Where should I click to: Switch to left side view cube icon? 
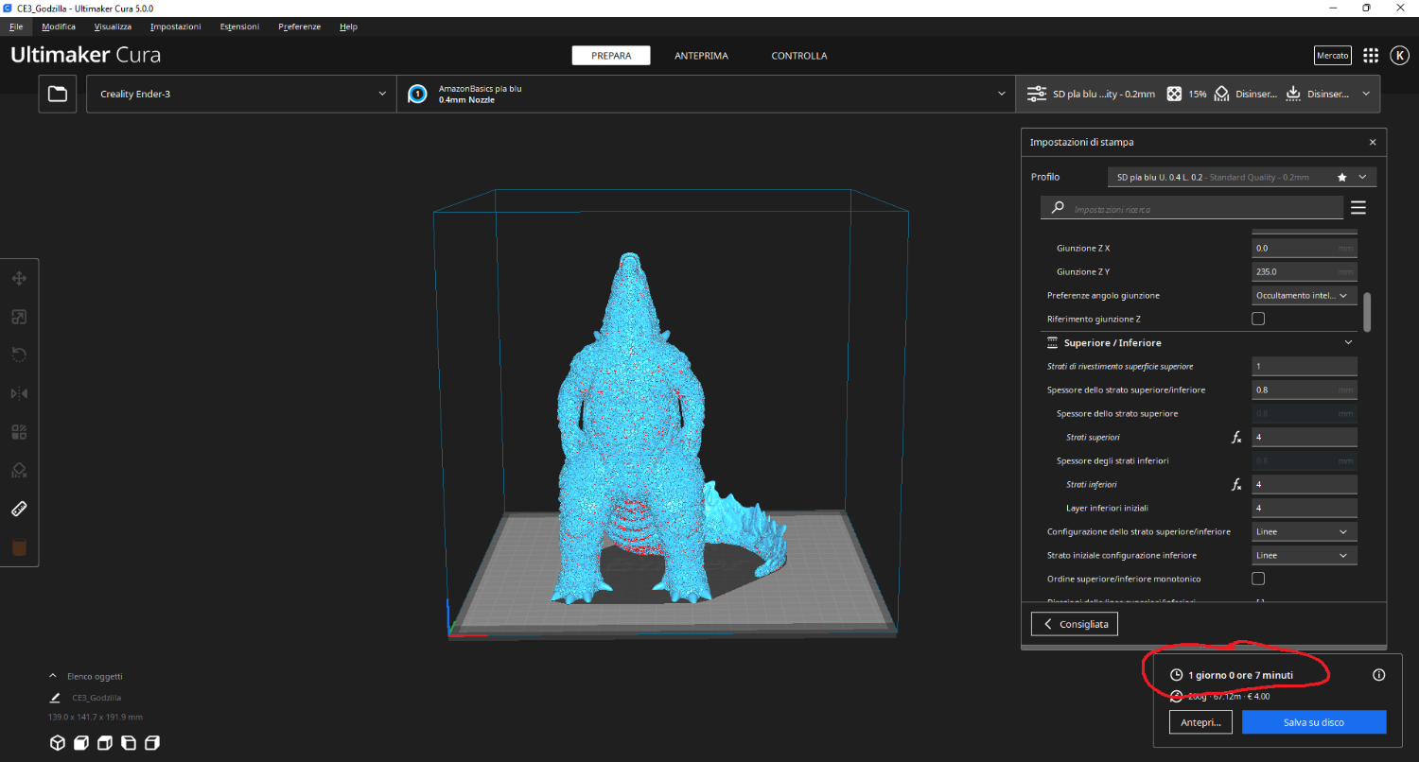129,742
